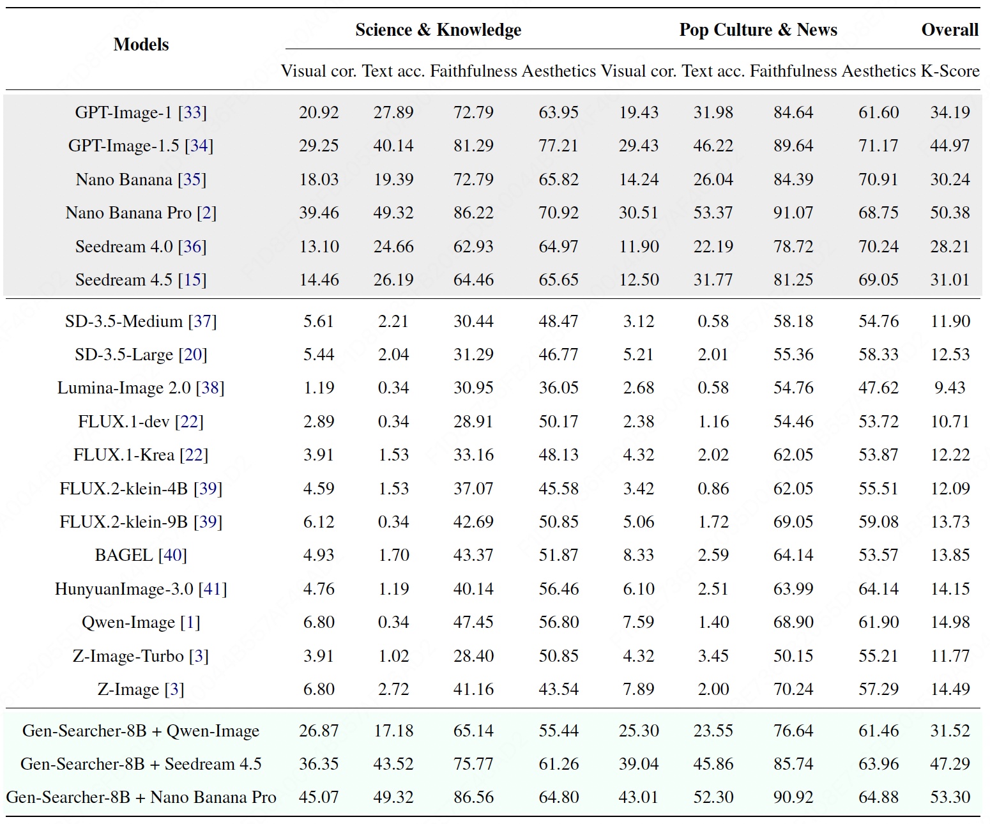Select 26.87 in Gen-Searcher-8B + Qwen-Image row
The width and height of the screenshot is (990, 824).
pyautogui.click(x=319, y=731)
